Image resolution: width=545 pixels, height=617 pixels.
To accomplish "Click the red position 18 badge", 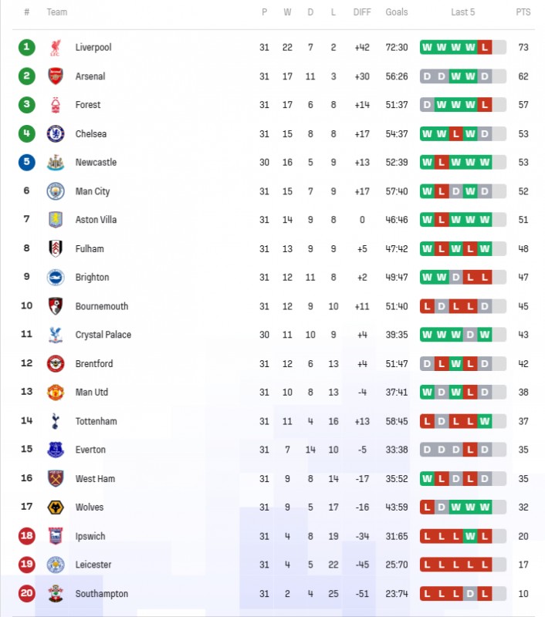I will point(27,536).
